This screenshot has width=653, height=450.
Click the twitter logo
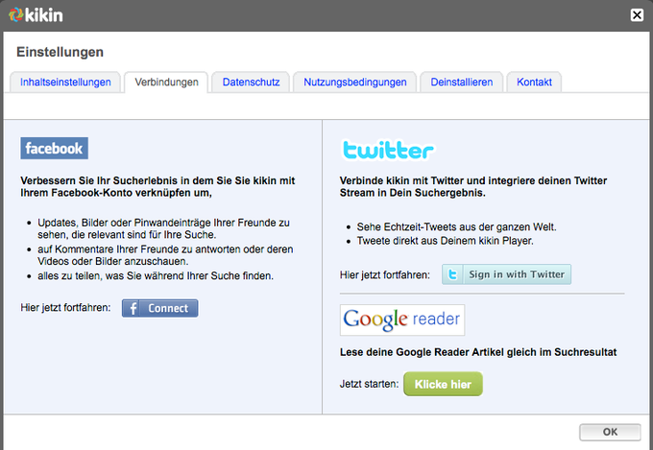pyautogui.click(x=388, y=150)
